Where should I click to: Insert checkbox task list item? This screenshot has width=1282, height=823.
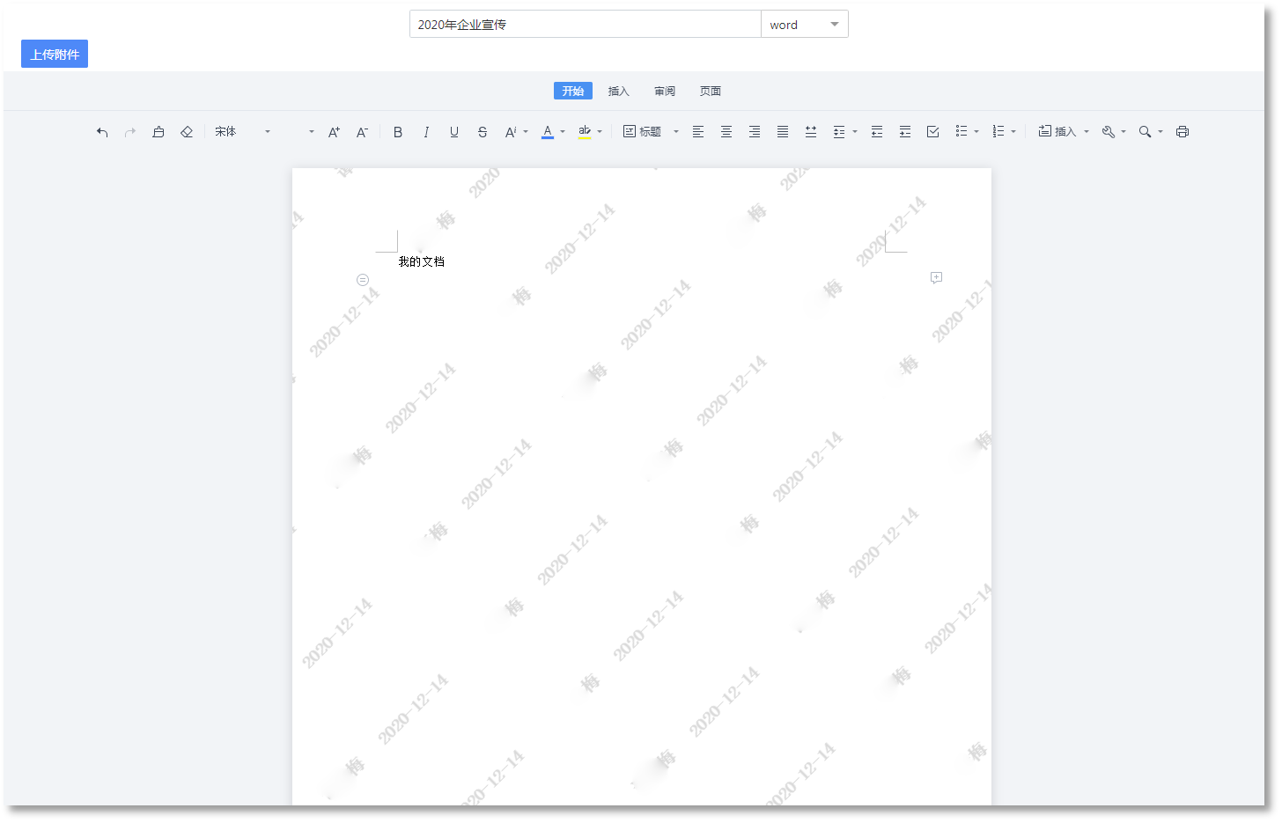coord(933,132)
